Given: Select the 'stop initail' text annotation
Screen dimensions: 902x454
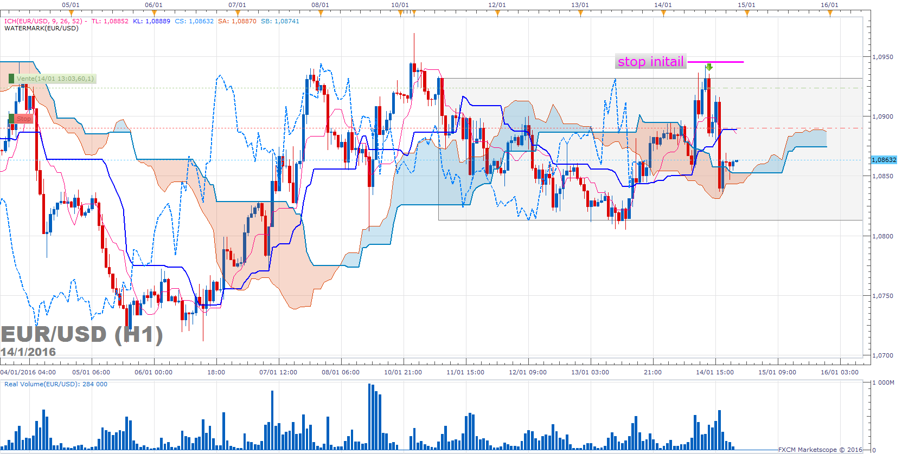Looking at the screenshot, I should pos(650,62).
